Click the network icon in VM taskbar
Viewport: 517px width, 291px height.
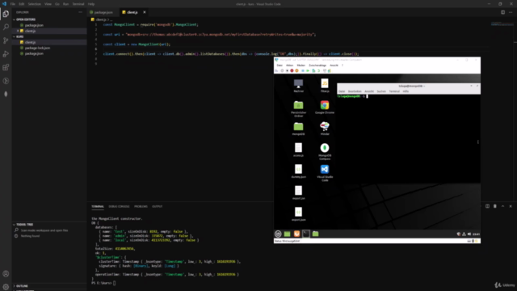click(x=464, y=234)
